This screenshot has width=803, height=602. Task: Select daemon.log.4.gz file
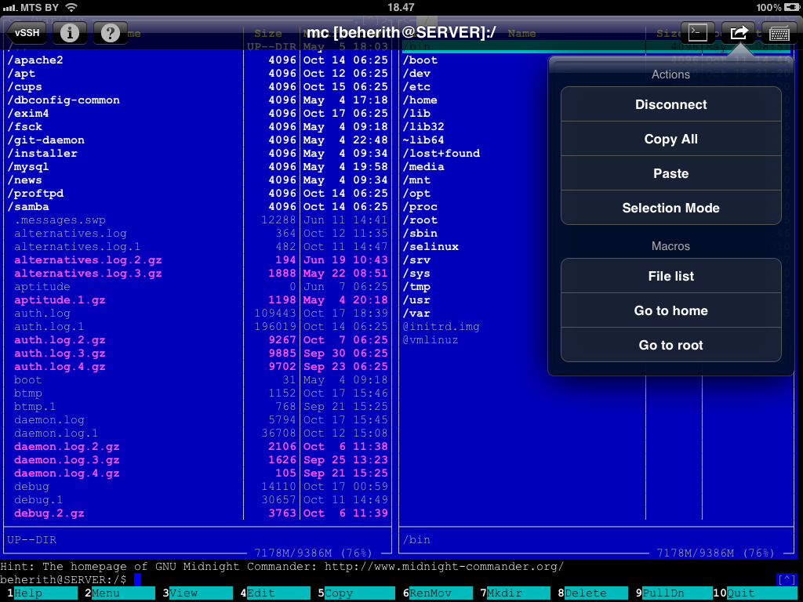point(198,473)
